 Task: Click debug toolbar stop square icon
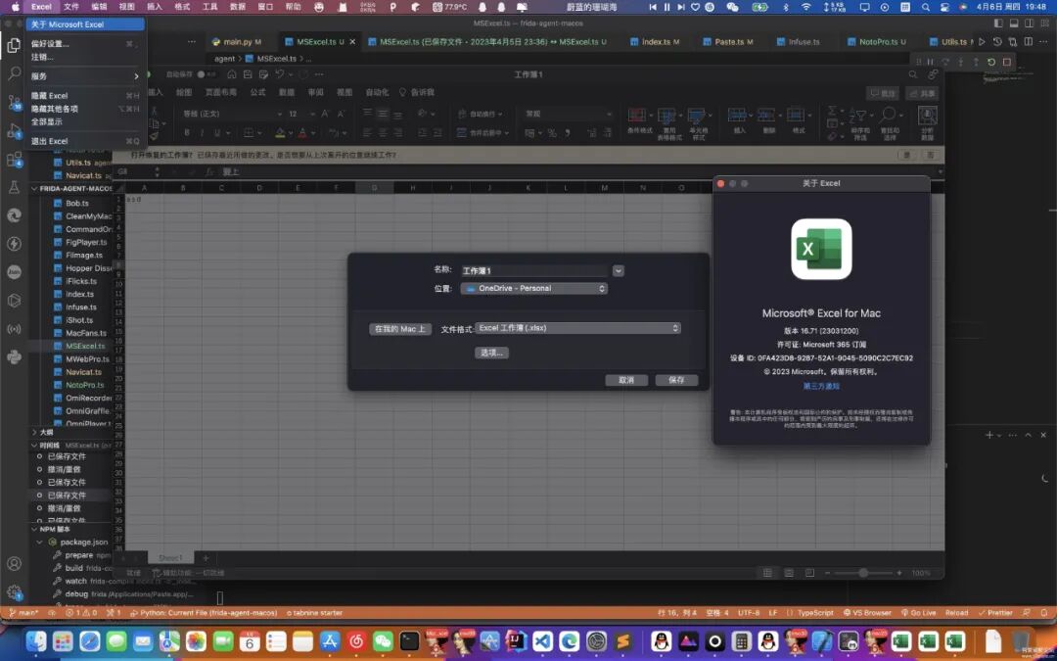1006,62
